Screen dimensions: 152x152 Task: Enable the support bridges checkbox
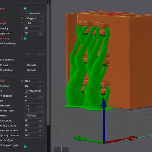(25, 140)
